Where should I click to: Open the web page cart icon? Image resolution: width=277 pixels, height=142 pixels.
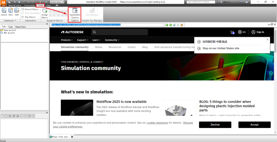[232, 32]
